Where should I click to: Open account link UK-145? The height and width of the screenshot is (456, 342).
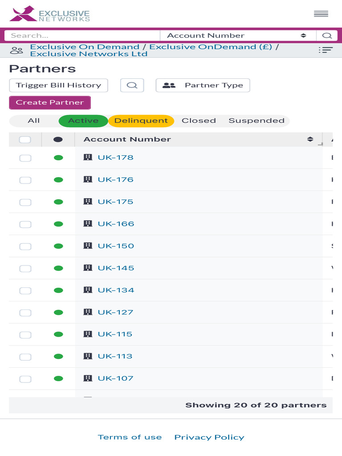pyautogui.click(x=116, y=268)
